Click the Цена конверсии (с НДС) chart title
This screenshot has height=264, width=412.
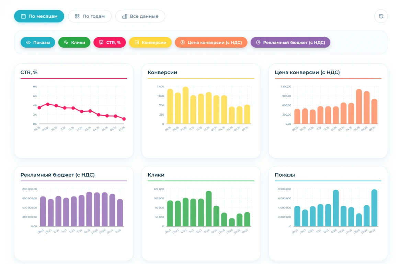click(x=307, y=72)
